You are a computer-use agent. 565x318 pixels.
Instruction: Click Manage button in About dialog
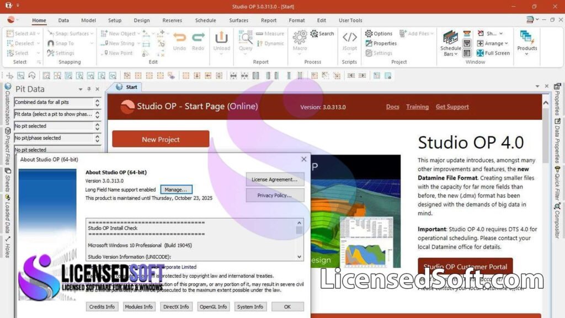[x=176, y=189]
